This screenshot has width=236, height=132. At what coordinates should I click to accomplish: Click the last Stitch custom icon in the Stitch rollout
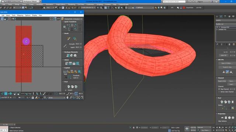click(77, 63)
